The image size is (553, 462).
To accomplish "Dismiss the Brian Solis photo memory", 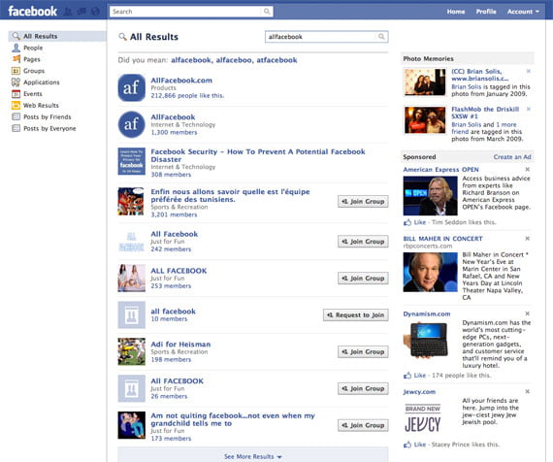I will click(528, 71).
